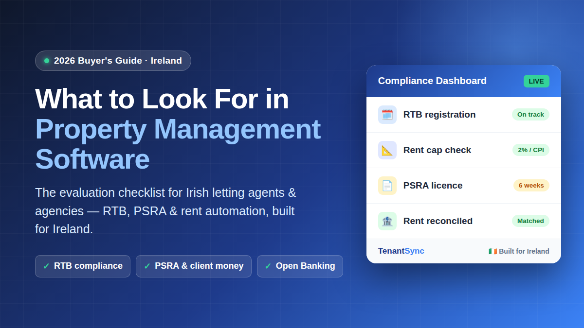The image size is (584, 328).
Task: Click the Built for Ireland footer text
Action: coord(524,251)
